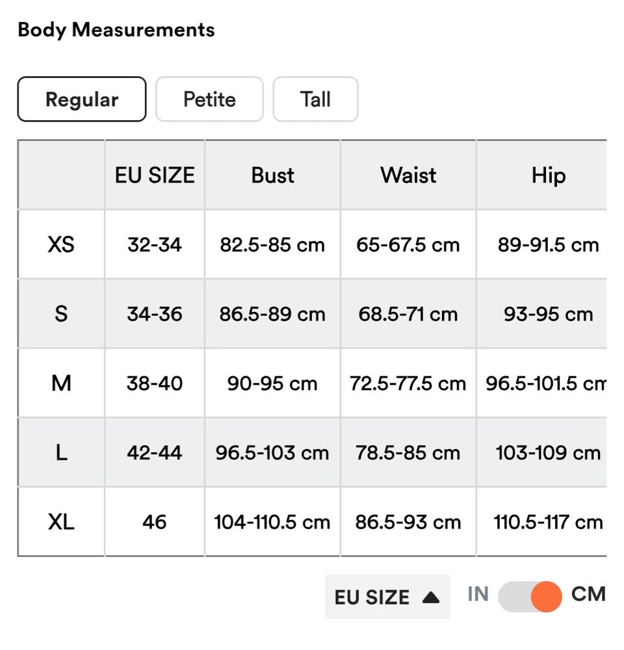Select the XS size row label
The image size is (624, 650).
61,244
